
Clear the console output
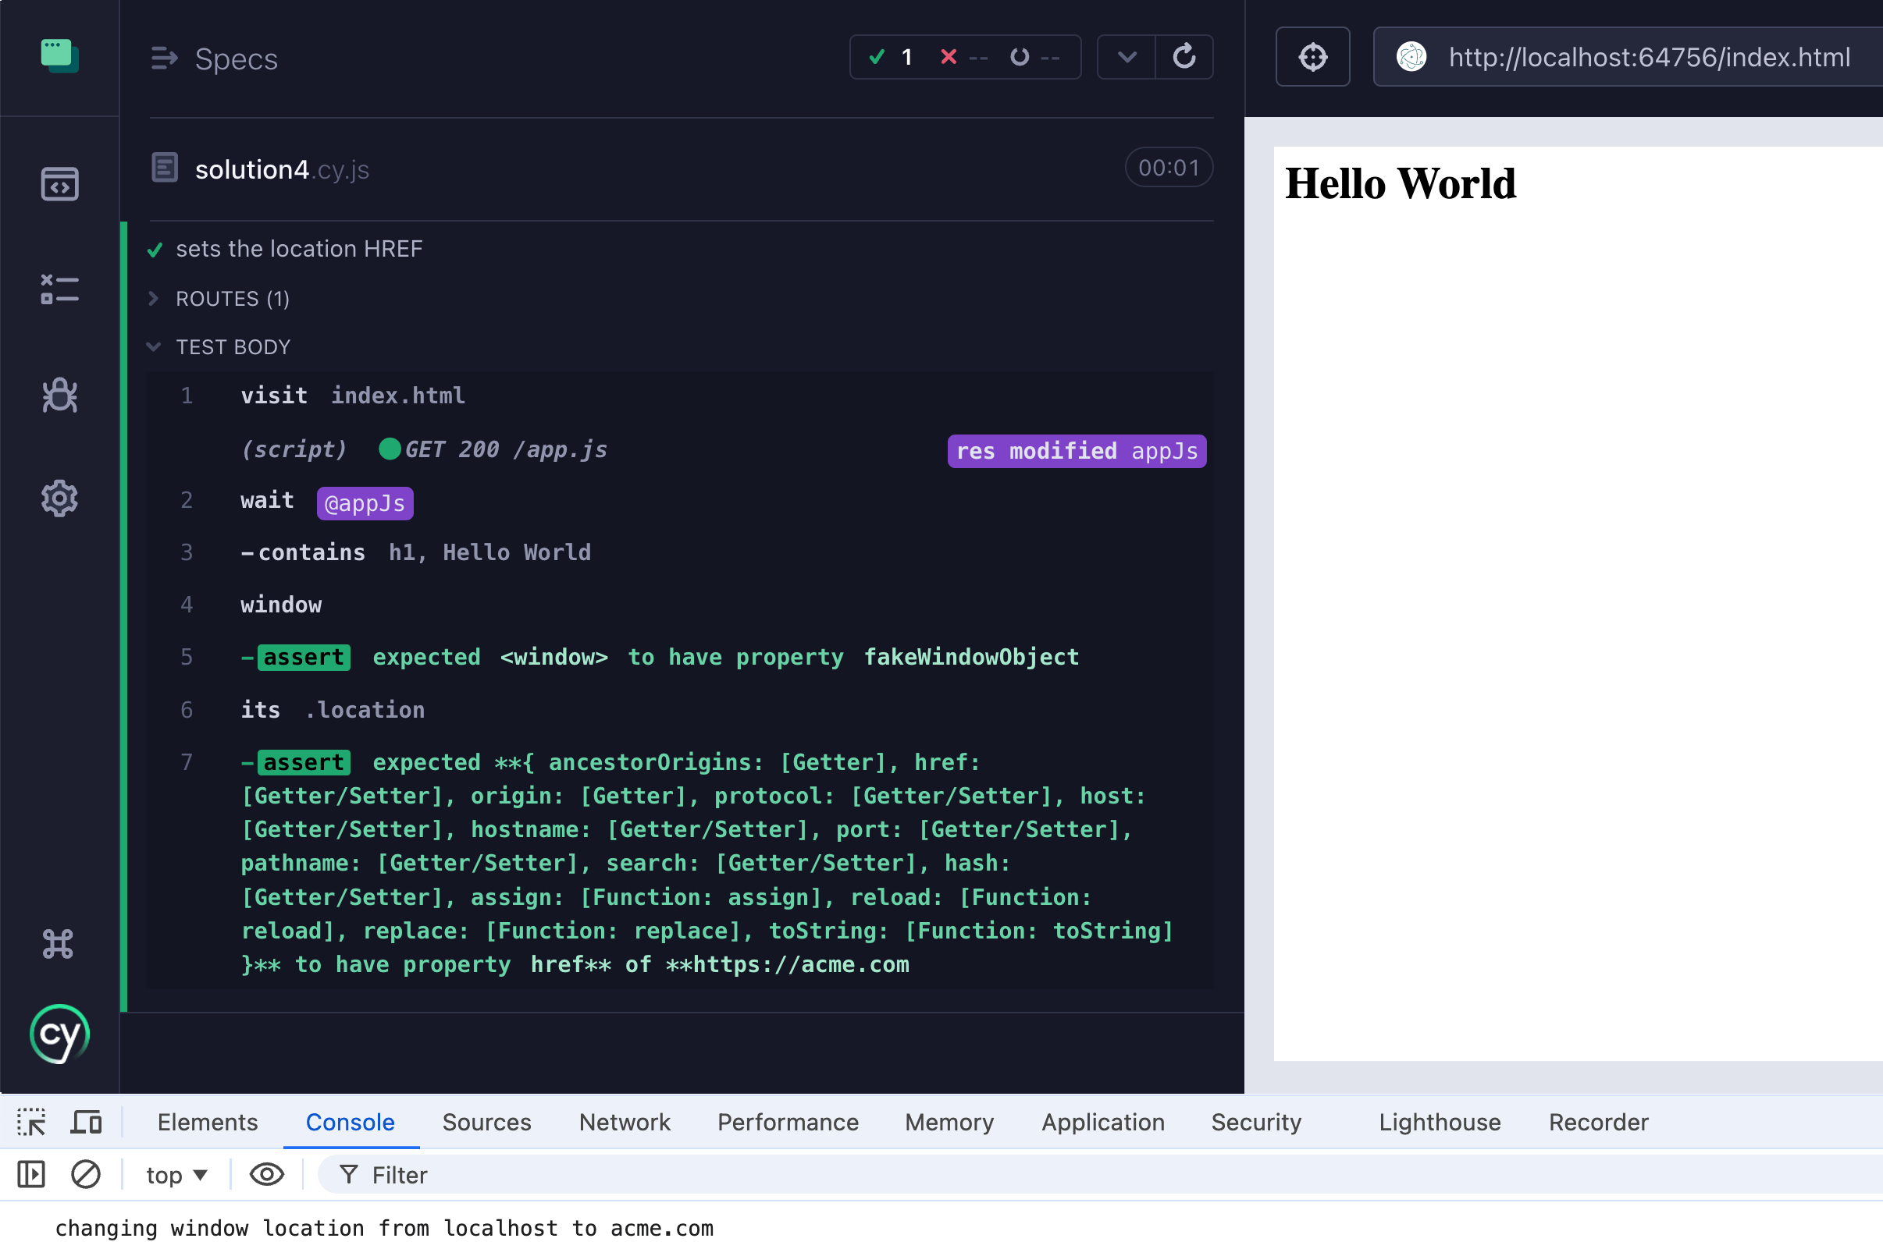86,1174
